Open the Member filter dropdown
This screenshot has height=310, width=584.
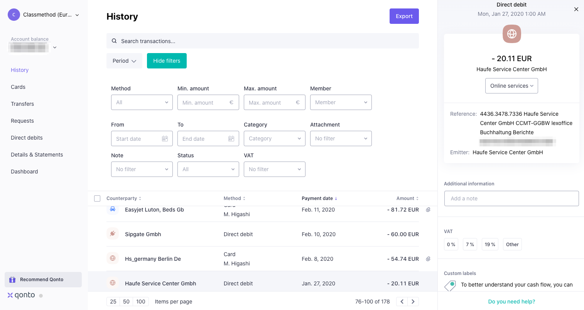coord(341,102)
